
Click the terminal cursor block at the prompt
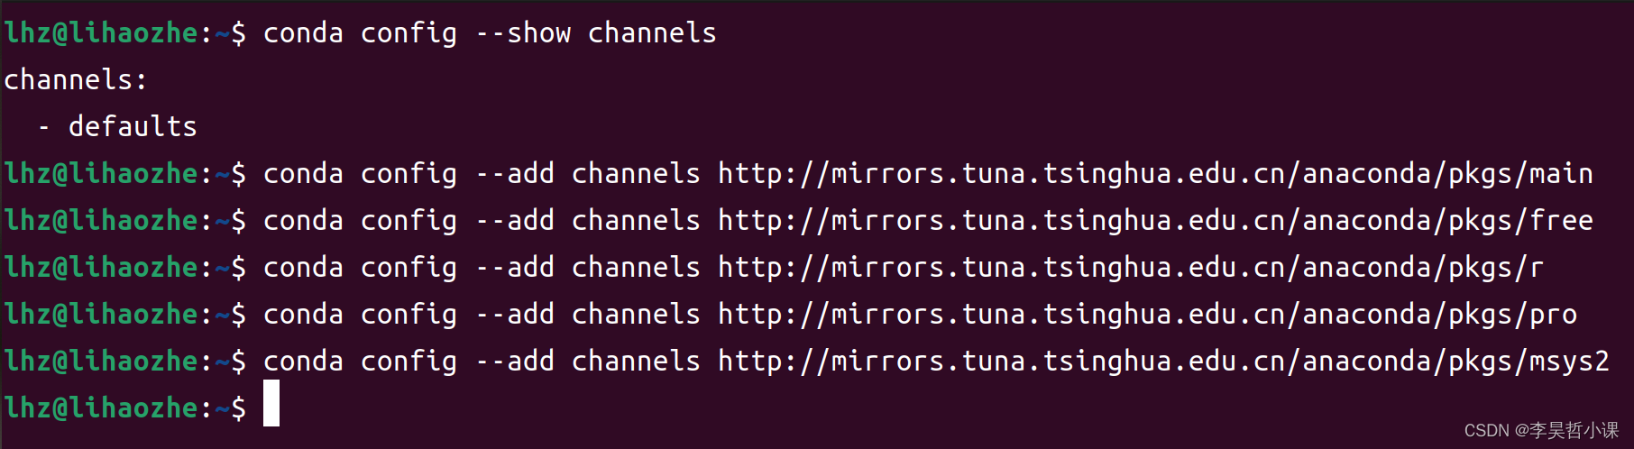[x=271, y=403]
